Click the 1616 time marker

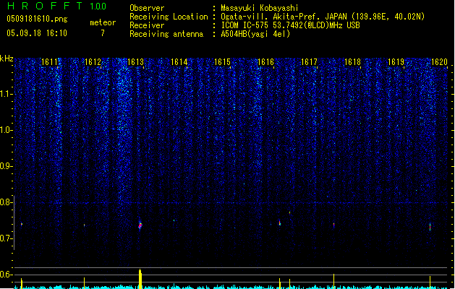[265, 62]
